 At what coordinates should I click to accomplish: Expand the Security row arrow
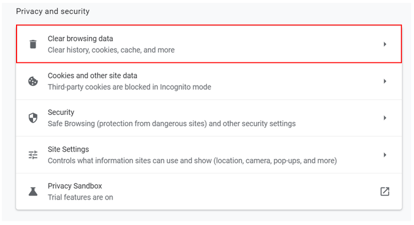point(385,118)
